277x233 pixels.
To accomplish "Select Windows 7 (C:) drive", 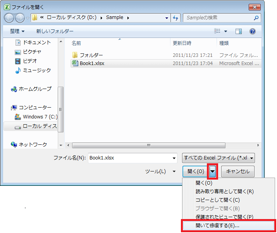I will point(36,117).
